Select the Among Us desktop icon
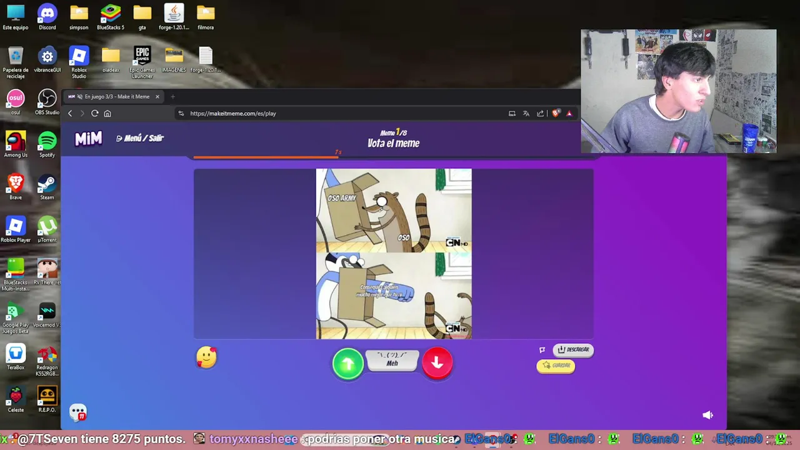Screen dimensions: 800x450 [16, 144]
